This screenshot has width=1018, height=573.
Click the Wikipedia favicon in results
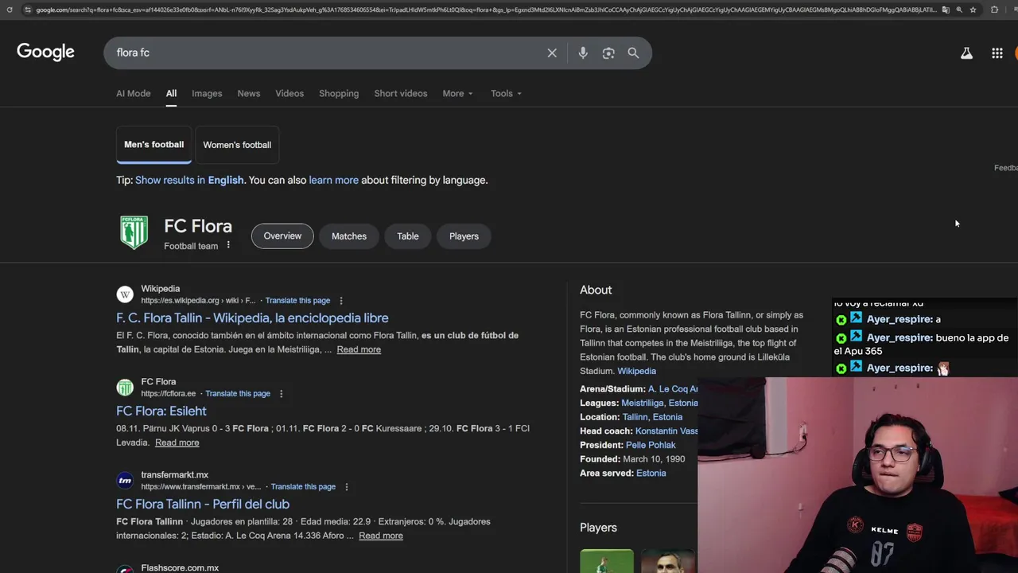(125, 294)
